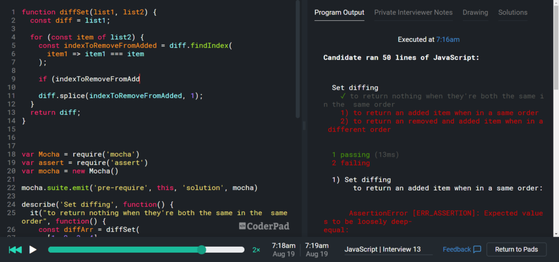559x262 pixels.
Task: Click failing test '2) to return an removed' line
Action: coord(435,126)
